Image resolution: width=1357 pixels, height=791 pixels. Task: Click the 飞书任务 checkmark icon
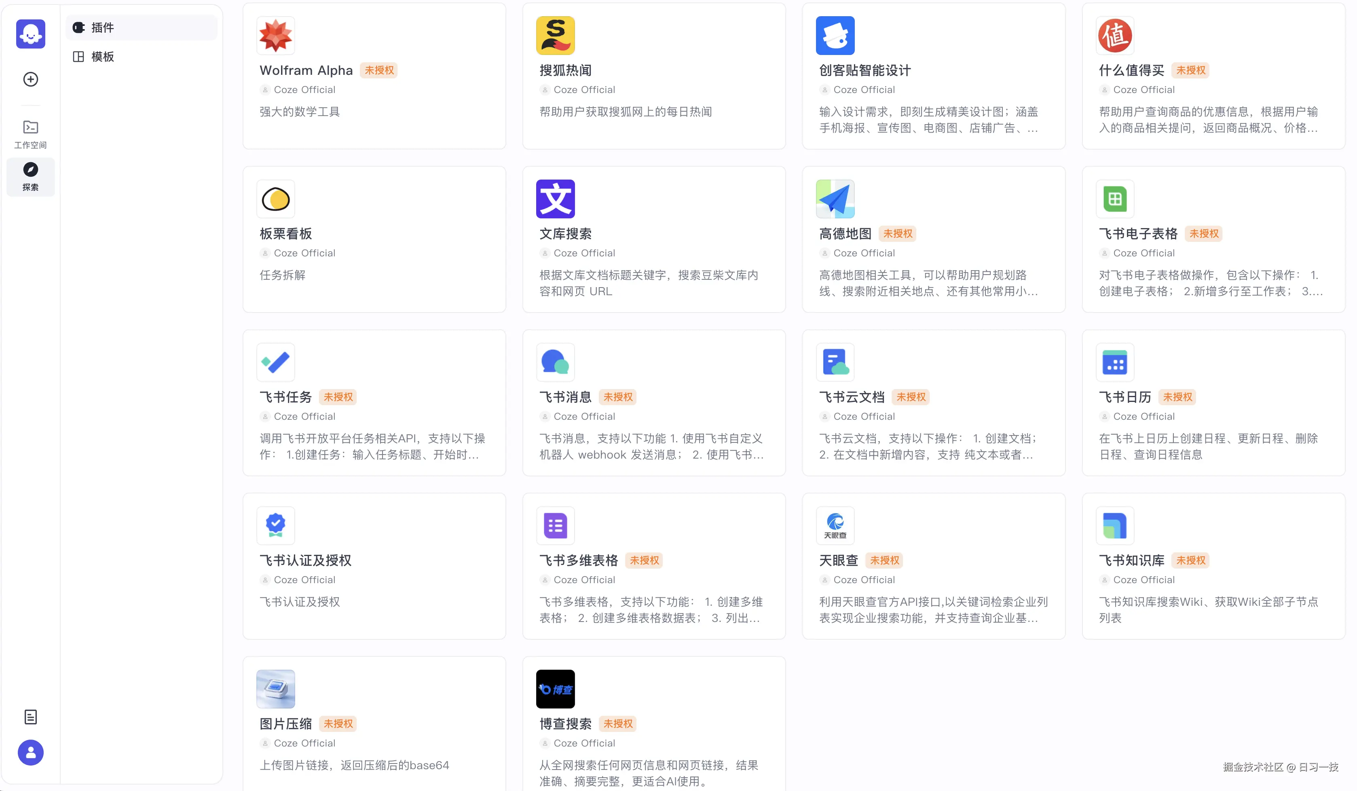click(276, 362)
